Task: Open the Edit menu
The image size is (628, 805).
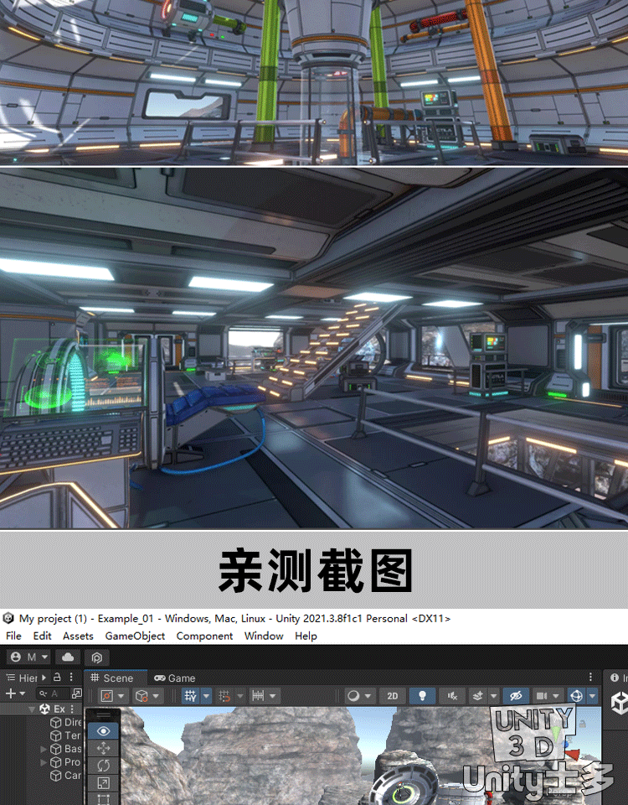Action: coord(42,636)
